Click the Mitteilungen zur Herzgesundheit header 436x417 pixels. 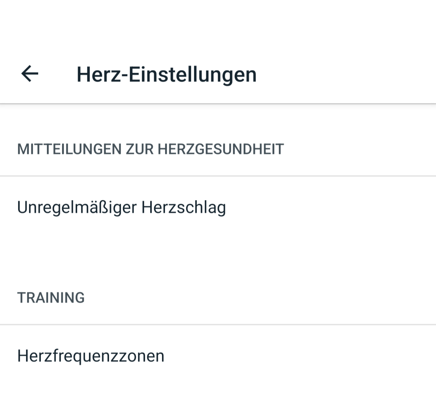click(x=150, y=149)
